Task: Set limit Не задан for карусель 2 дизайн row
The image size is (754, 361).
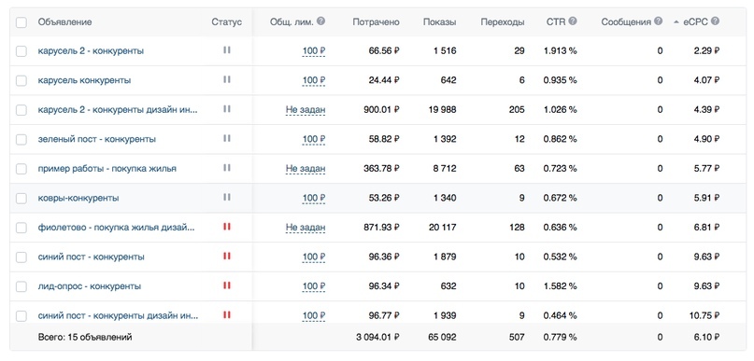Action: pyautogui.click(x=306, y=110)
